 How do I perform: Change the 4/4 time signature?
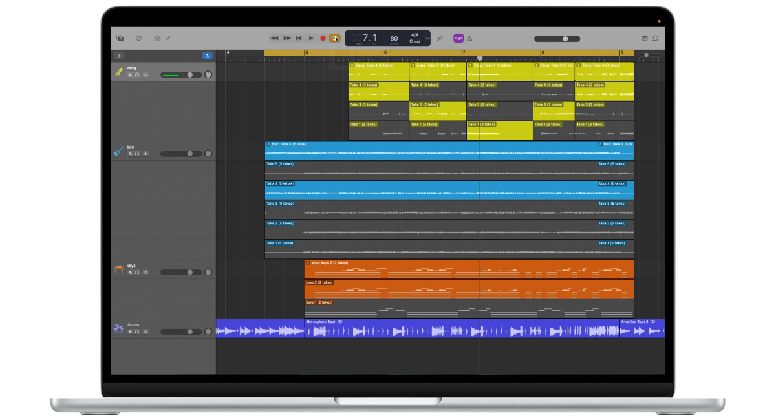coord(415,35)
